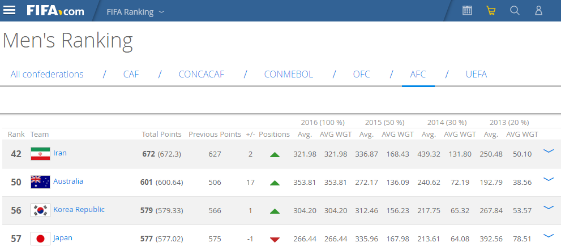Click the Australia flag icon
Viewport: 561px width, 251px height.
[x=40, y=182]
